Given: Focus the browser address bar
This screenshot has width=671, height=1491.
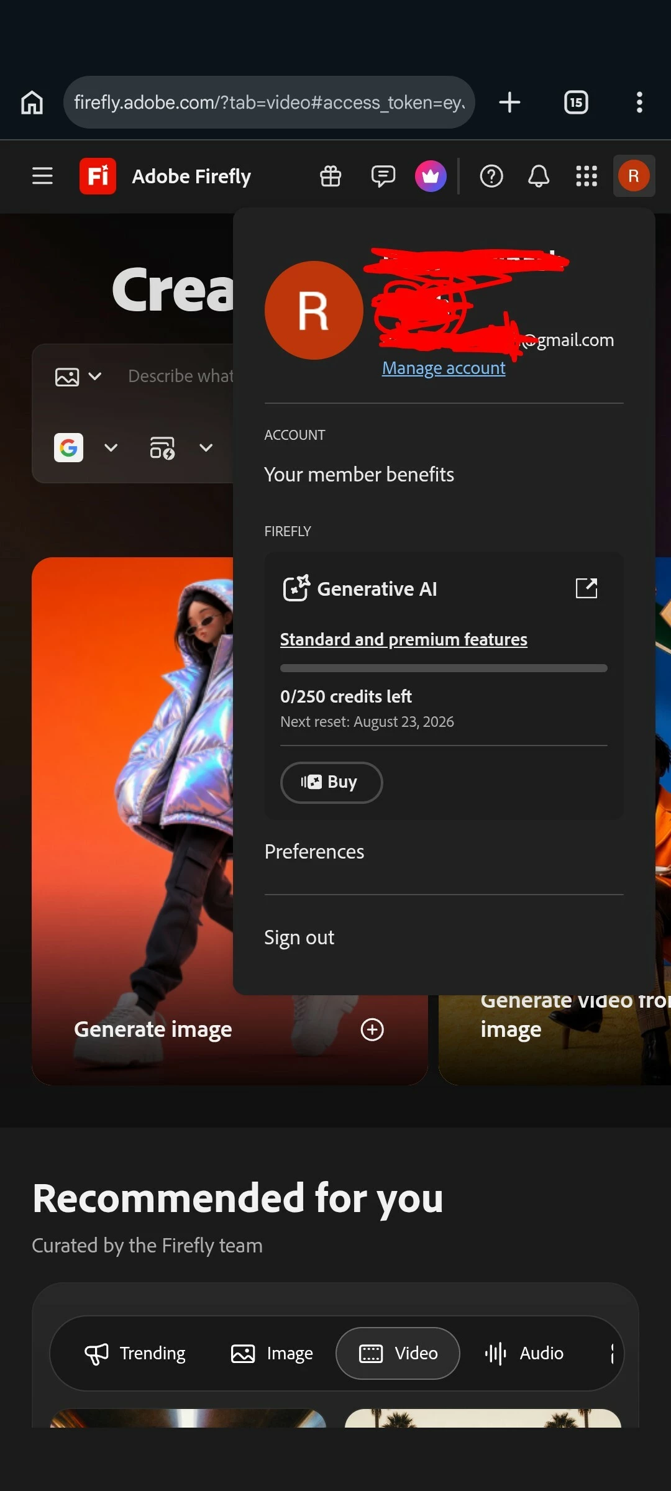Looking at the screenshot, I should tap(269, 103).
